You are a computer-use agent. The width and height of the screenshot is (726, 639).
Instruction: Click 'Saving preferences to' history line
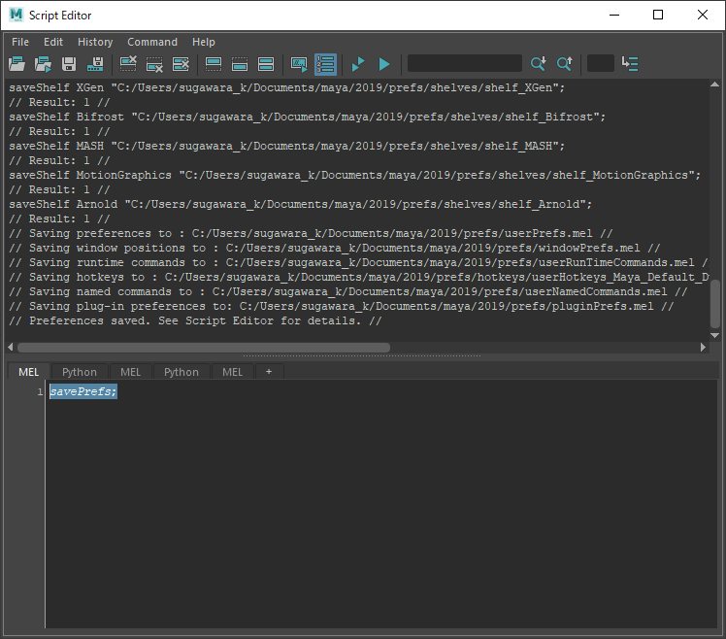[311, 233]
